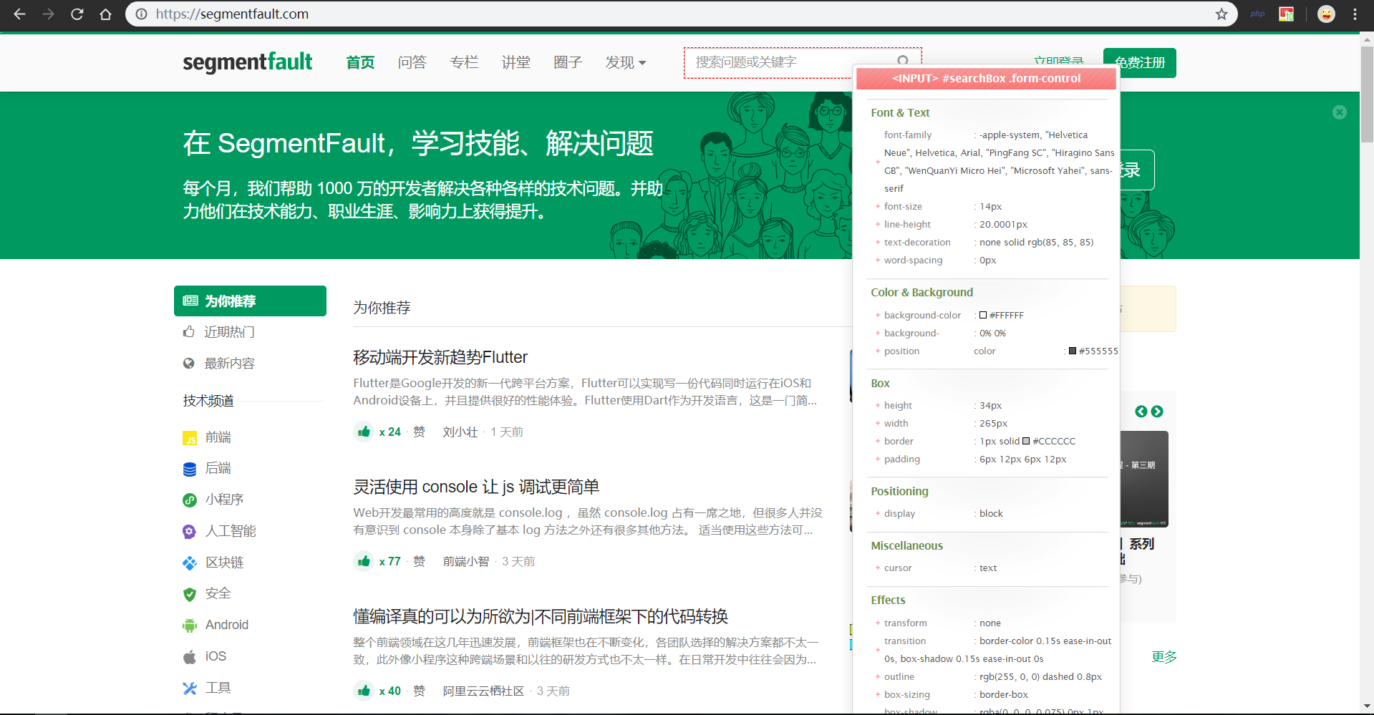The height and width of the screenshot is (715, 1374).
Task: Click the 免费注册 button
Action: (1140, 63)
